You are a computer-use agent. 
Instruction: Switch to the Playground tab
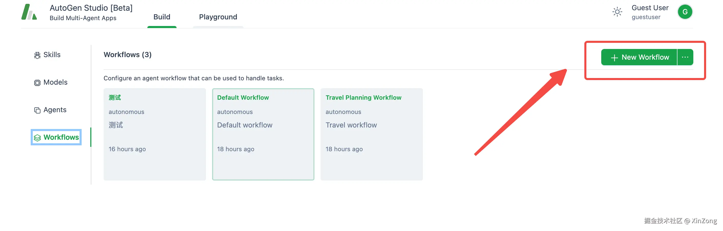218,17
